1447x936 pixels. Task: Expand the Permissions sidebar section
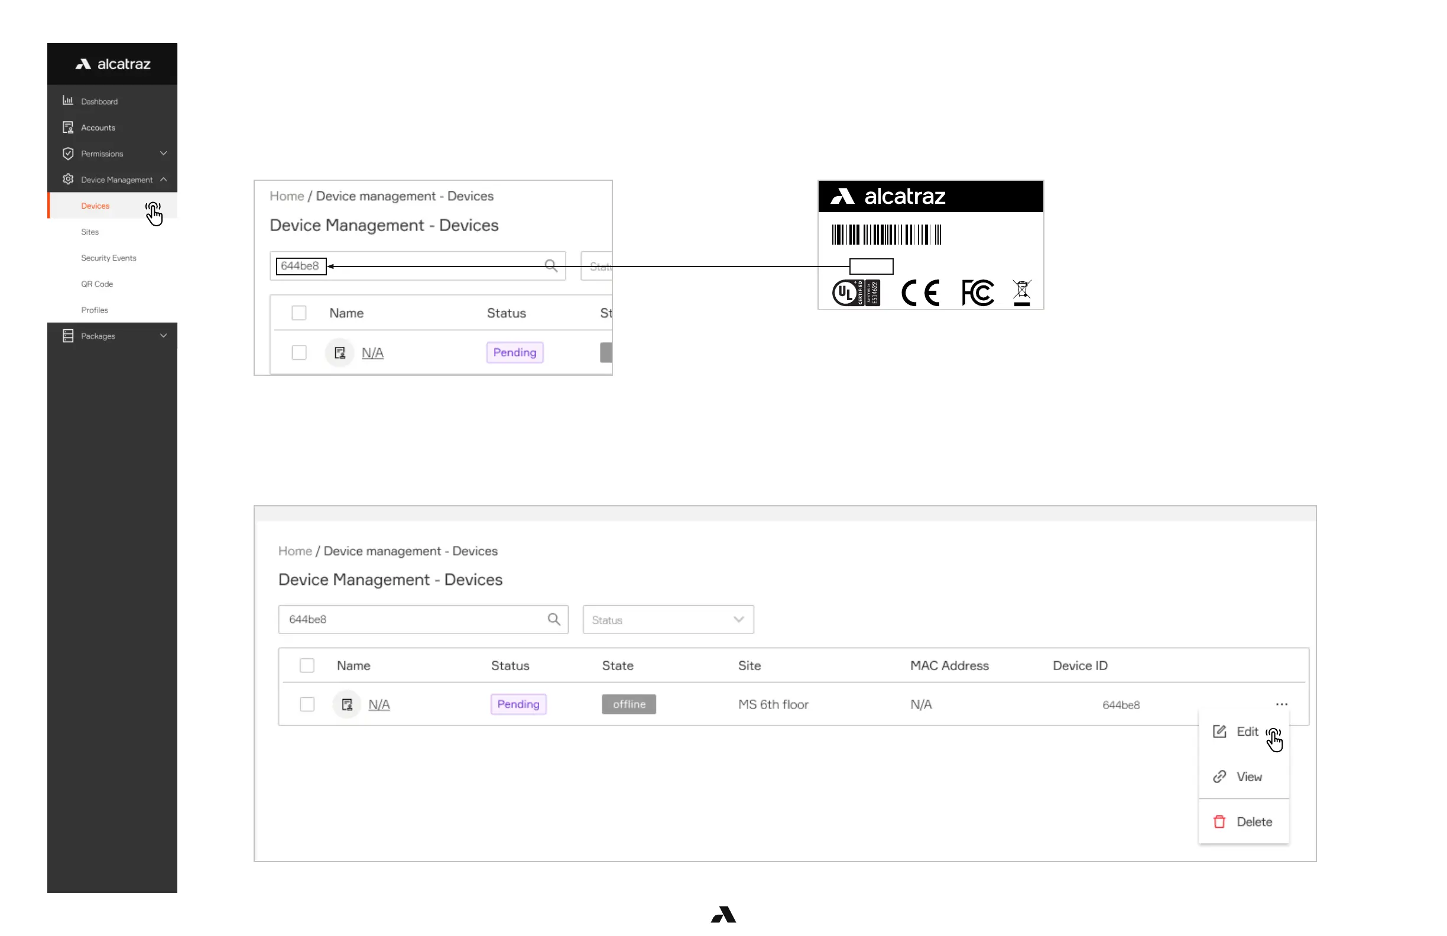(x=163, y=153)
